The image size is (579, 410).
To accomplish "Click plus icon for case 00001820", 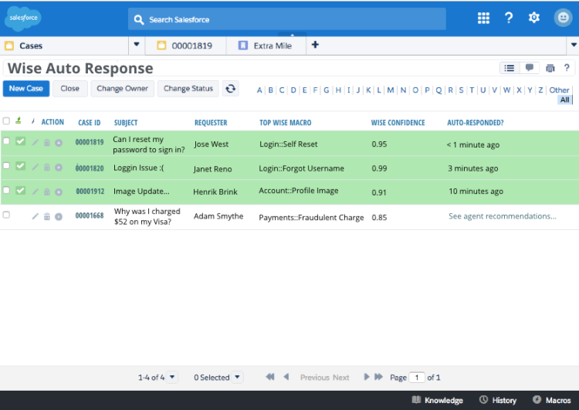I will 59,168.
